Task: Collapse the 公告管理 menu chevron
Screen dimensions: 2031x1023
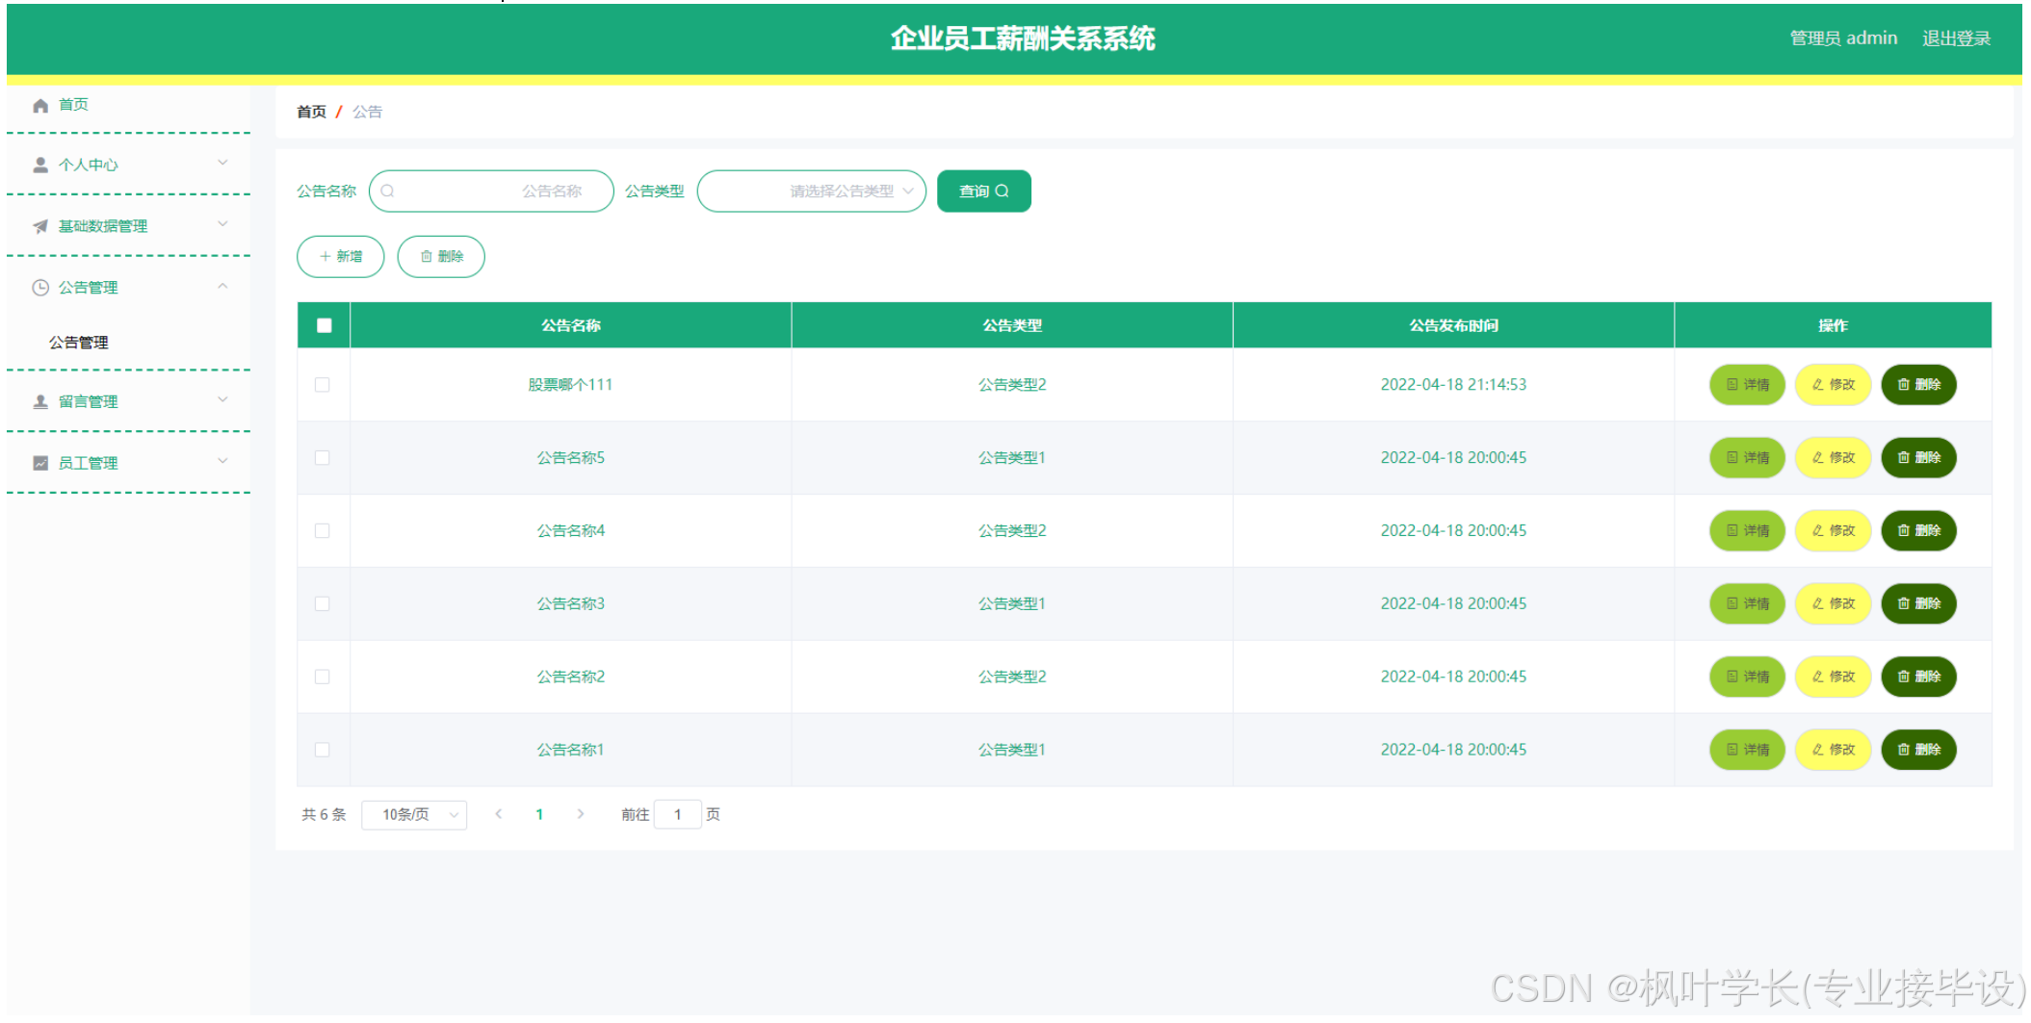Action: [x=222, y=286]
